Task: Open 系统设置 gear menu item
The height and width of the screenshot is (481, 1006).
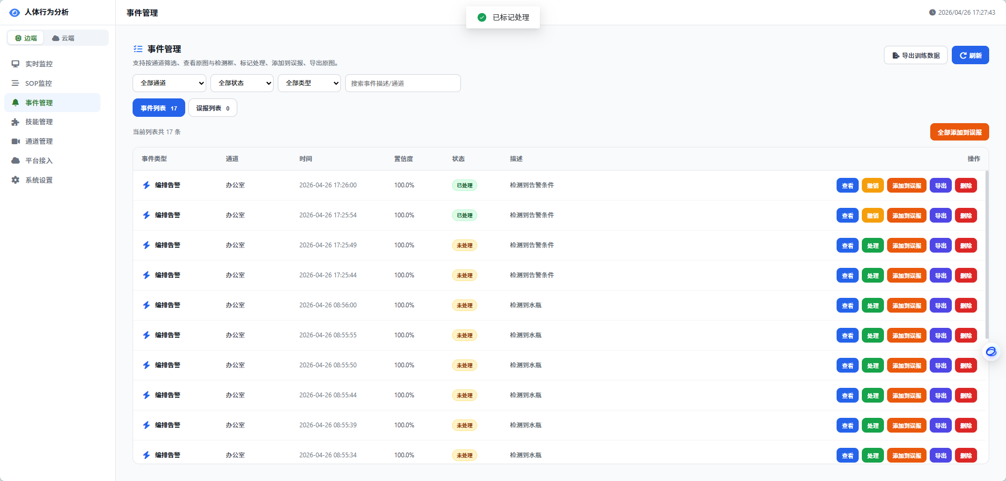Action: coord(52,180)
